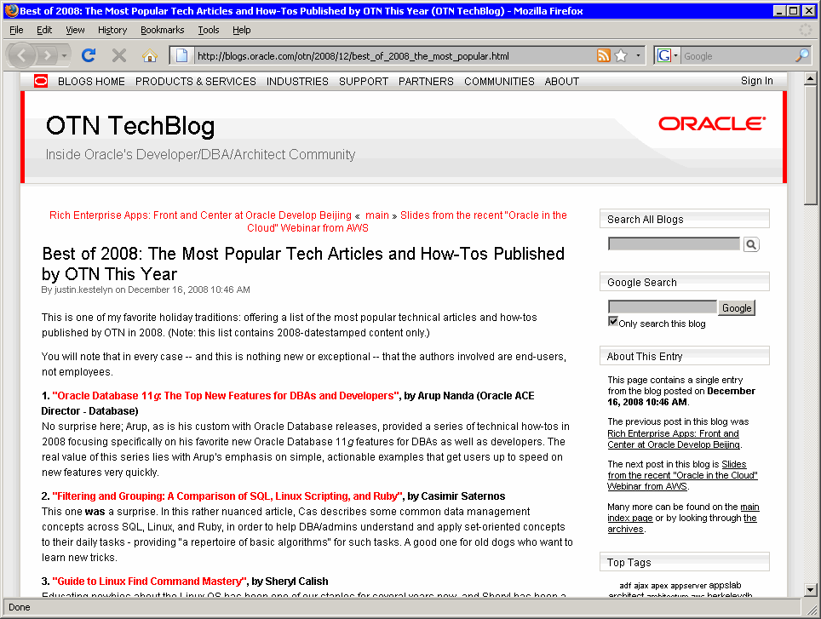
Task: Subscribe via the RSS feed icon
Action: (x=604, y=55)
